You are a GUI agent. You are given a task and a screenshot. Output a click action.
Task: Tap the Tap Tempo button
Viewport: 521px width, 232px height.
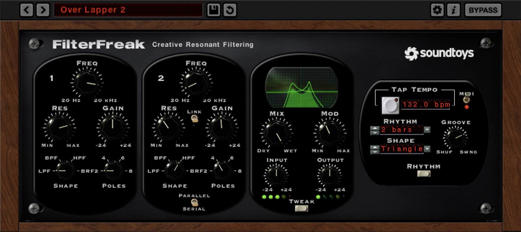coord(390,105)
